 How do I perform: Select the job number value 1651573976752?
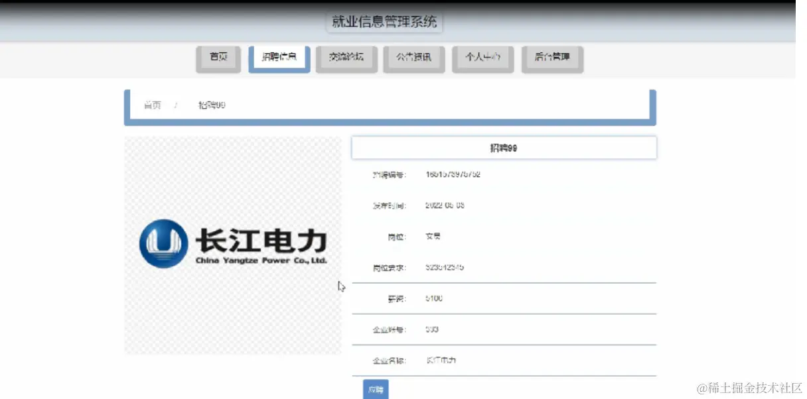453,175
